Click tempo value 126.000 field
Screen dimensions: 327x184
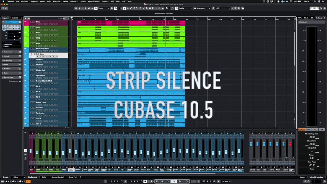(x=225, y=181)
